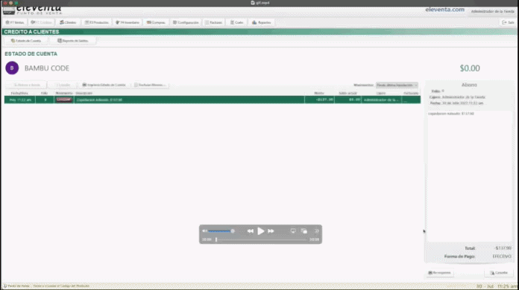This screenshot has height=290, width=519.
Task: Open the Facturas module
Action: pyautogui.click(x=213, y=22)
